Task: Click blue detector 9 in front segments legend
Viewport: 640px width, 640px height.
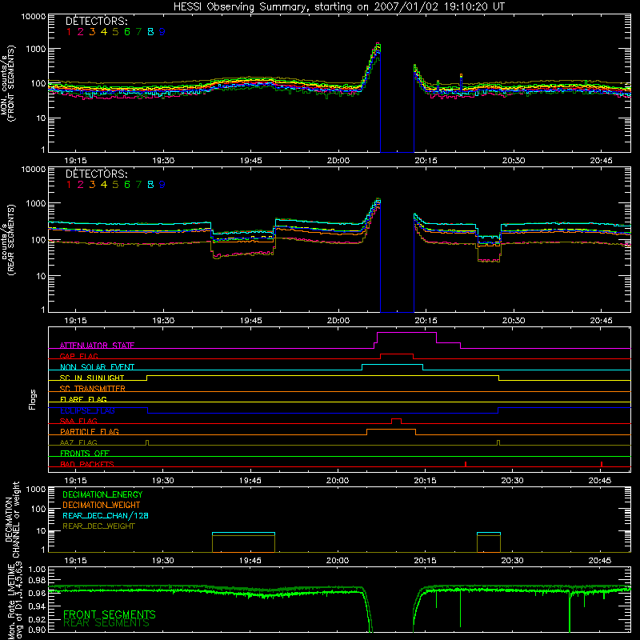Action: coord(162,32)
